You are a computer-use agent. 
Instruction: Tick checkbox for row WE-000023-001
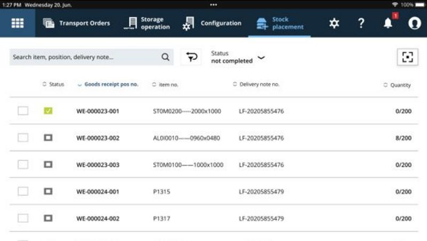click(23, 111)
